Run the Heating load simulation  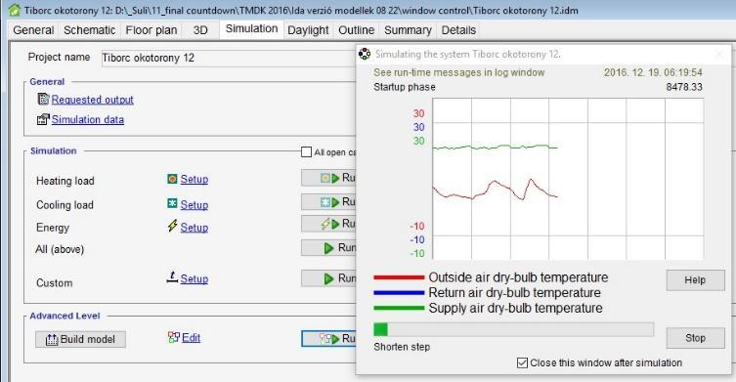pos(328,178)
